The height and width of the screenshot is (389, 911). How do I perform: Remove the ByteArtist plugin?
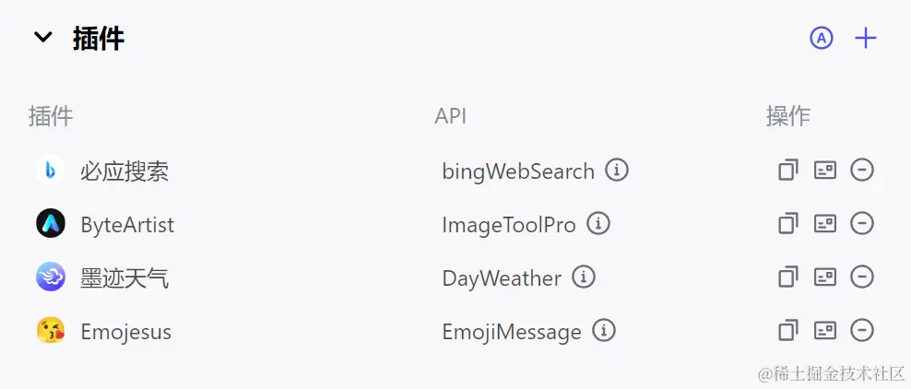point(862,224)
